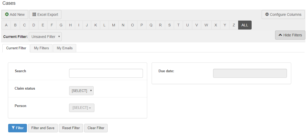The width and height of the screenshot is (307, 136).
Task: Filter cases by letter Z
Action: click(x=234, y=25)
